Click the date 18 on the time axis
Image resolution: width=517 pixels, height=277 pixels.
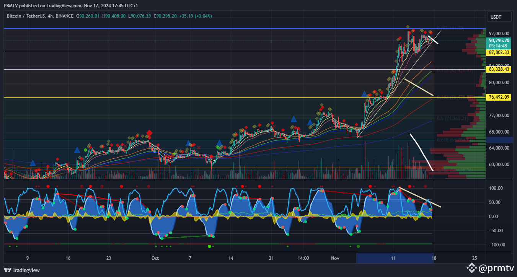click(434, 258)
